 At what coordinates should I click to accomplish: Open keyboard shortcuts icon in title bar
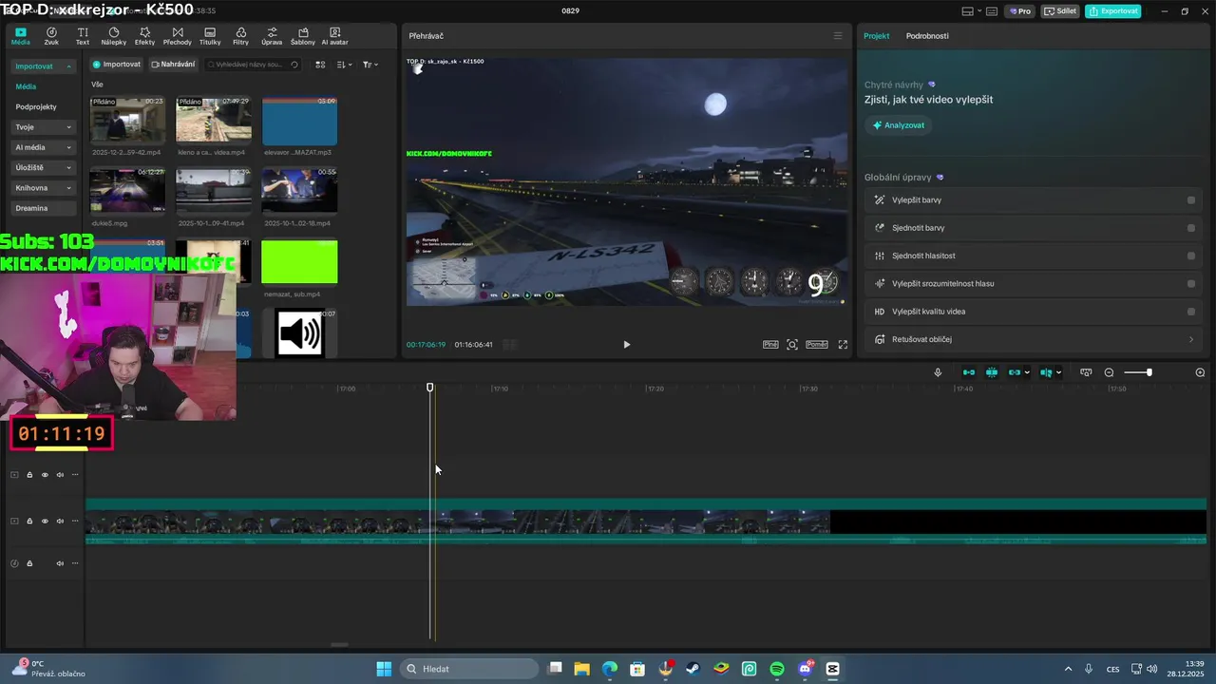point(992,11)
